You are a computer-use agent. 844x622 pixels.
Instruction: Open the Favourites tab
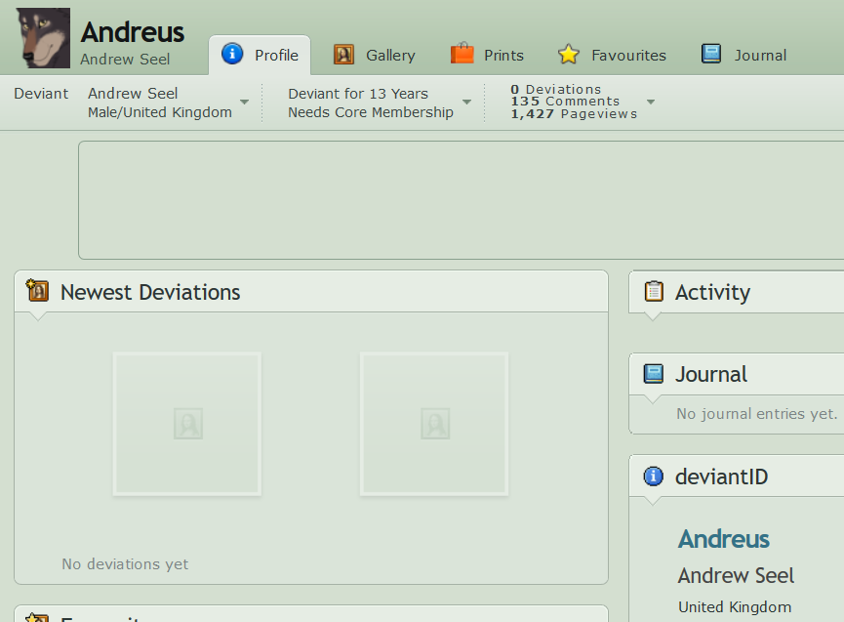pos(612,55)
